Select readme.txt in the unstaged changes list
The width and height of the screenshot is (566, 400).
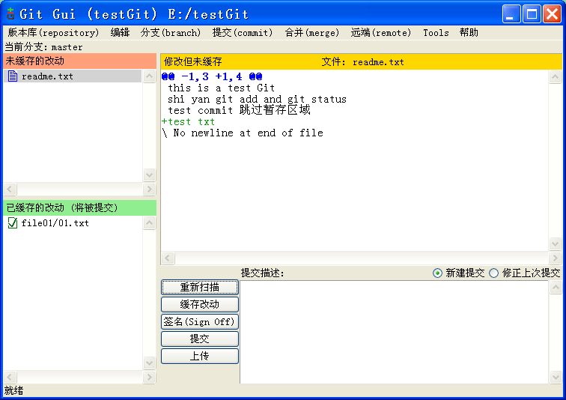[x=73, y=76]
